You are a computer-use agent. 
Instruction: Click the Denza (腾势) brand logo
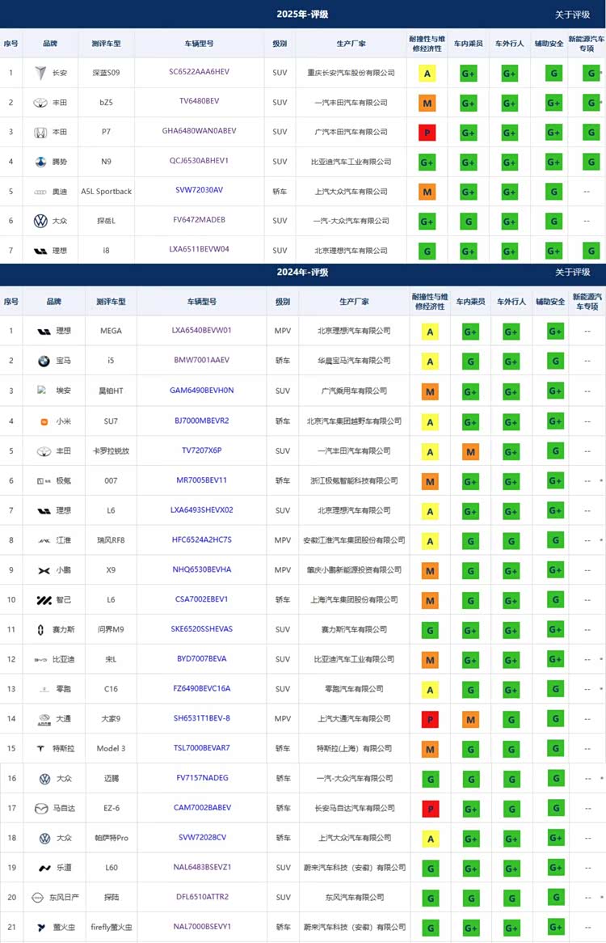40,162
